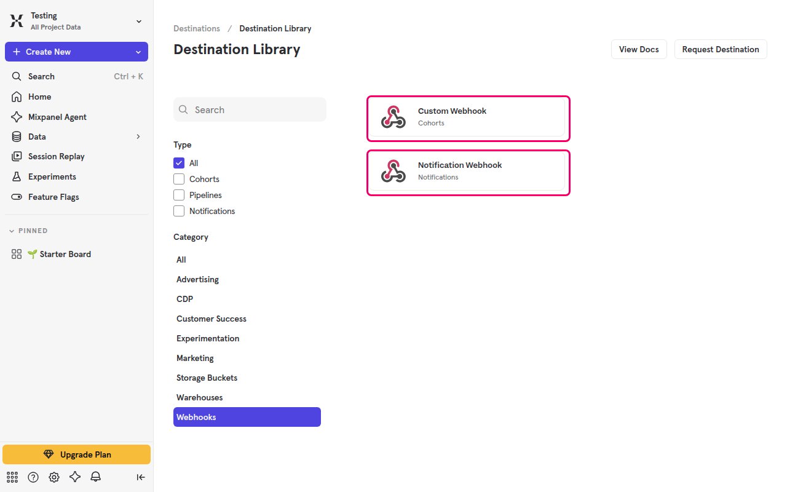Click the Experiments flask icon
The height and width of the screenshot is (492, 787).
(17, 177)
